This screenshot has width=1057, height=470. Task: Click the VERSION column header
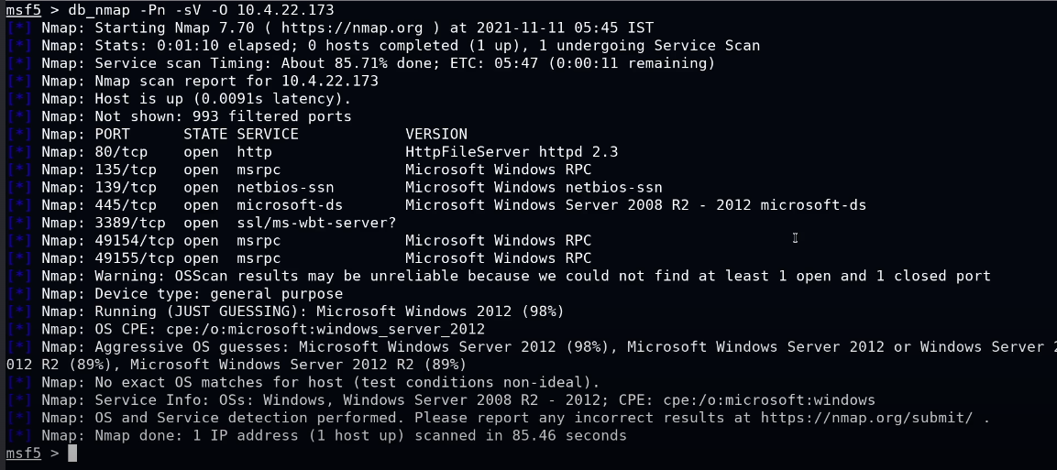tap(436, 134)
